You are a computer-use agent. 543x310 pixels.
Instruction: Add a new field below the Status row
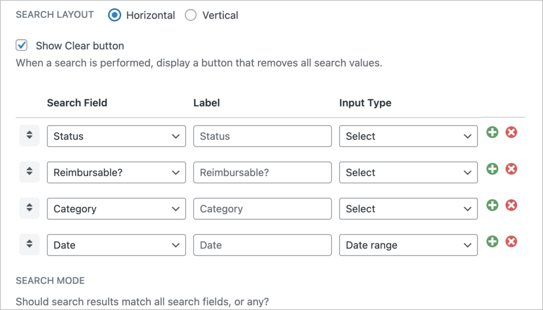point(492,132)
